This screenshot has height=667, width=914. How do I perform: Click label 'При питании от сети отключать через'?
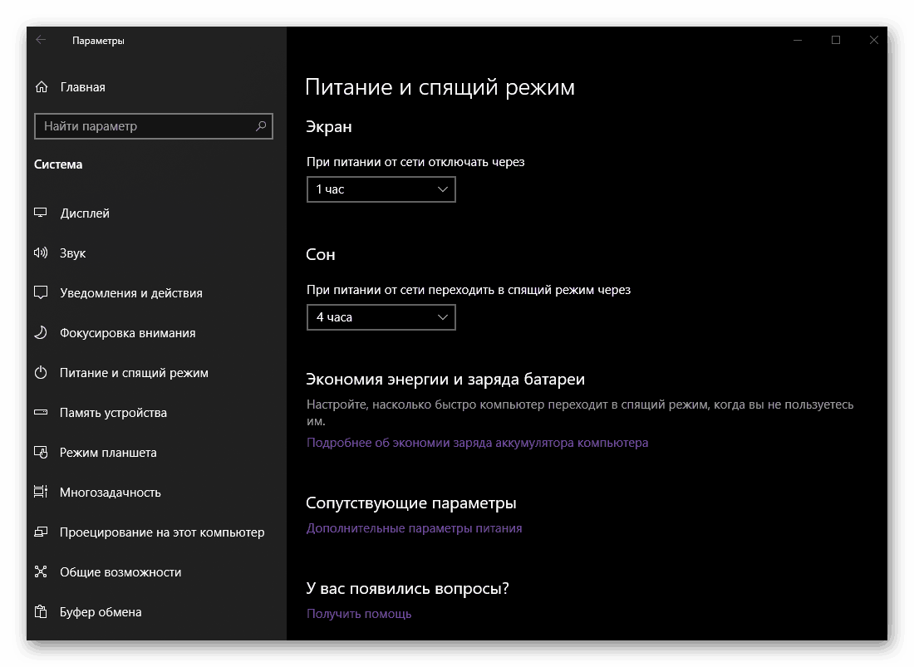click(415, 162)
